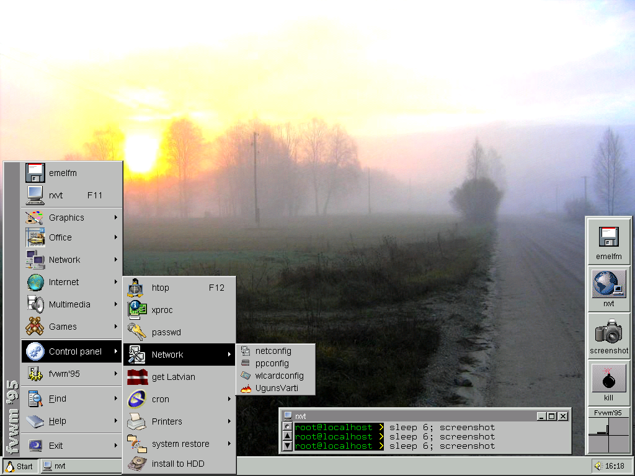
Task: Click the Control panel gear icon
Action: pos(35,351)
